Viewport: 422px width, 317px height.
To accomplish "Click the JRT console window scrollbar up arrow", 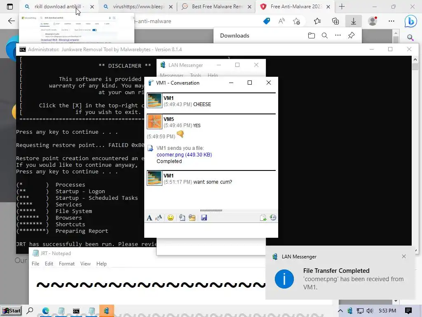I will 415,59.
